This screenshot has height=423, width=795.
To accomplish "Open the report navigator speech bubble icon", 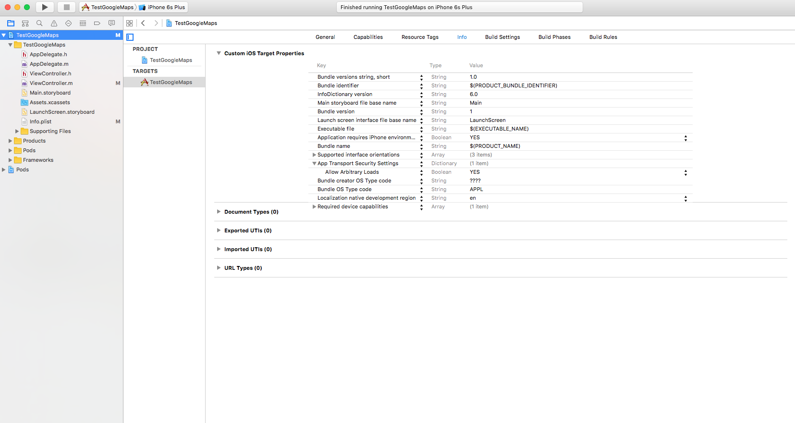I will [111, 23].
